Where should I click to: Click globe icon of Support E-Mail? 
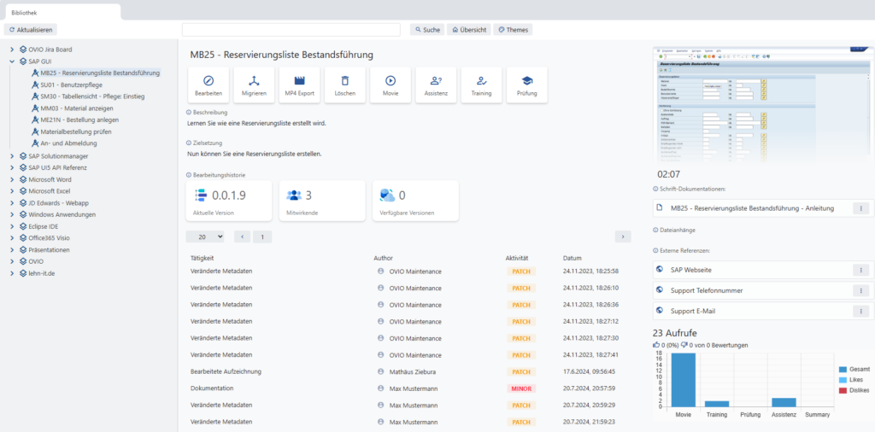[660, 311]
